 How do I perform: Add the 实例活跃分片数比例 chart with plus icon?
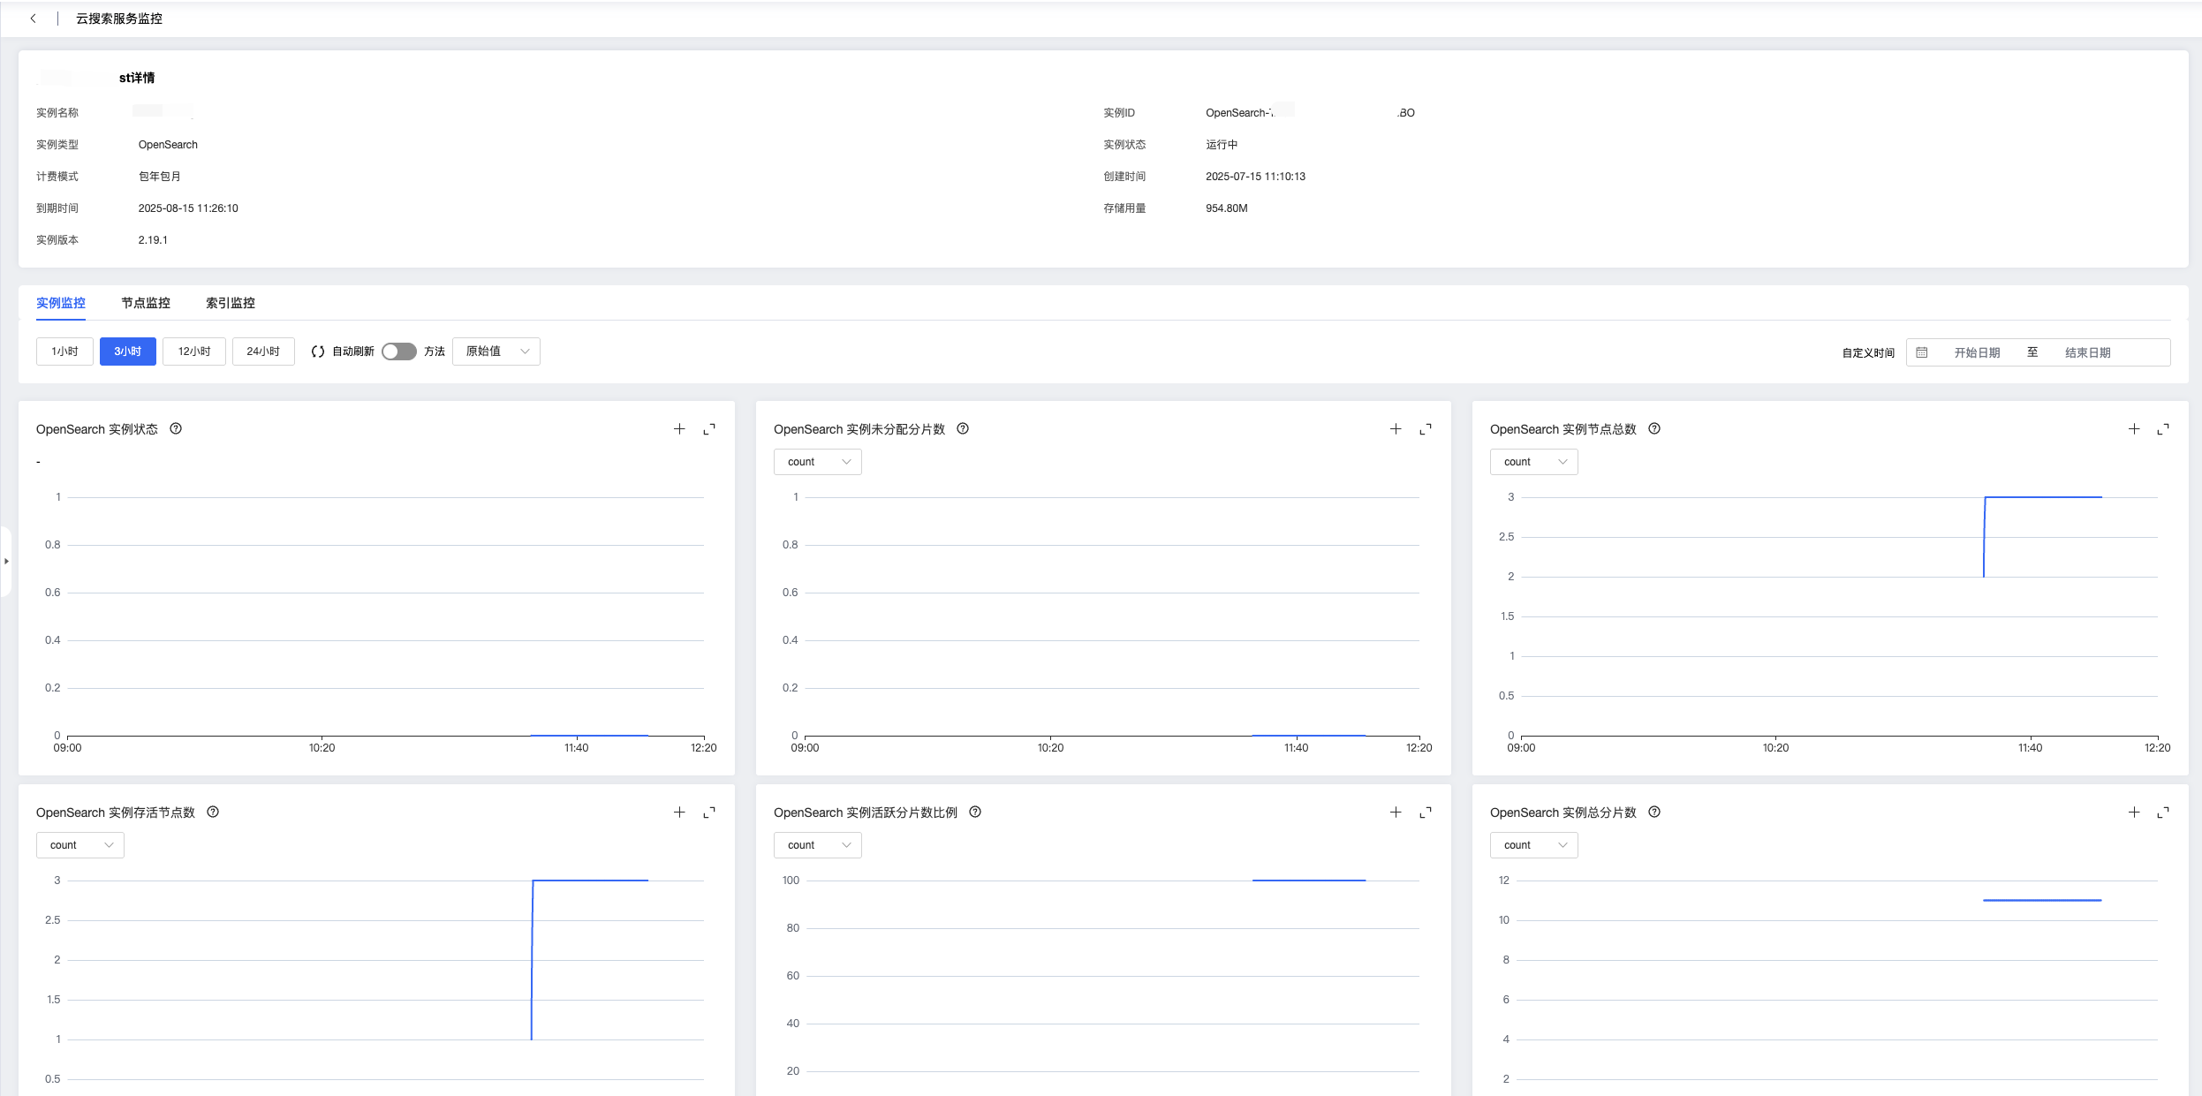[1396, 813]
